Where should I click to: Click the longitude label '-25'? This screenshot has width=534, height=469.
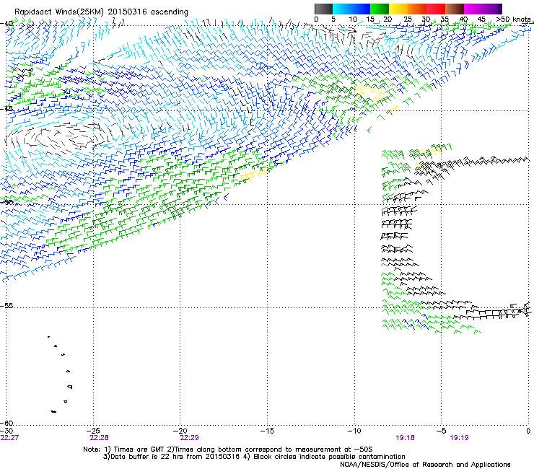(94, 431)
